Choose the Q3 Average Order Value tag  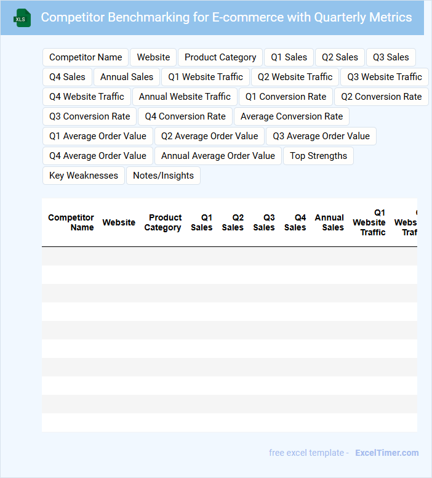(x=321, y=136)
